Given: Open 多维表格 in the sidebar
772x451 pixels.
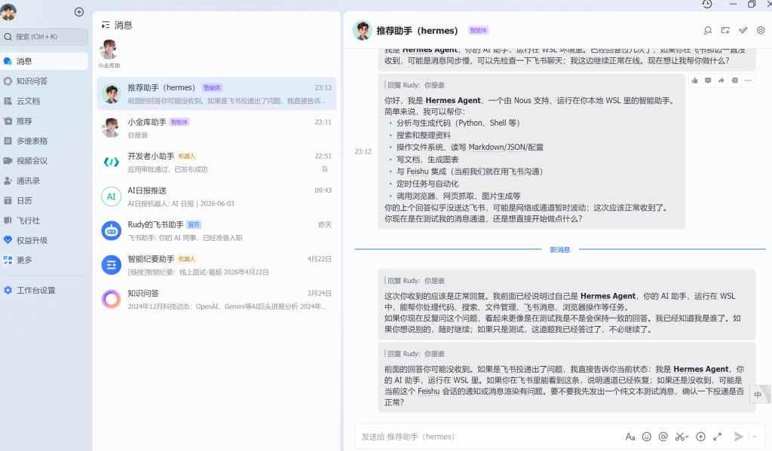Looking at the screenshot, I should click(44, 141).
